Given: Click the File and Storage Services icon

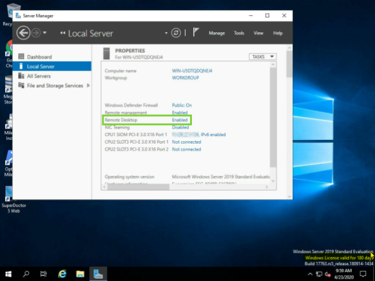Looking at the screenshot, I should 21,85.
